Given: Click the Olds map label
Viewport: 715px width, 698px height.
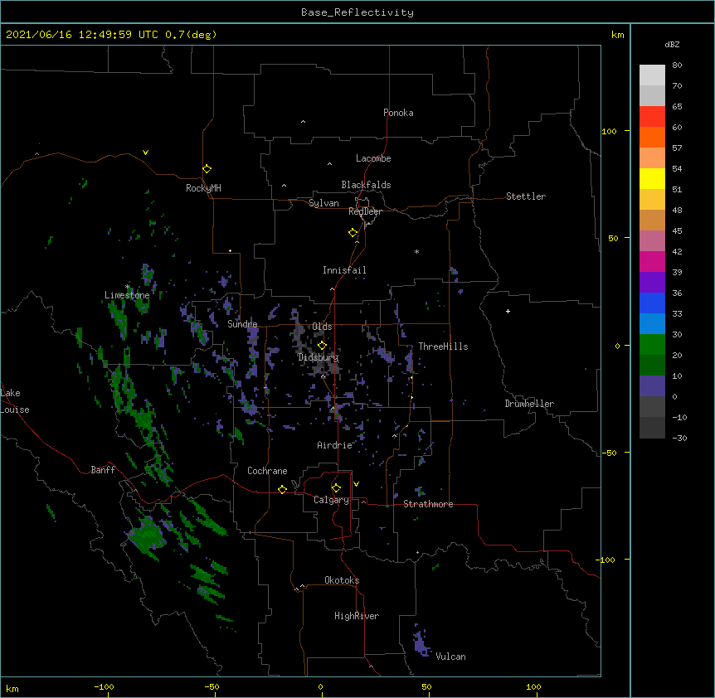Looking at the screenshot, I should tap(322, 327).
